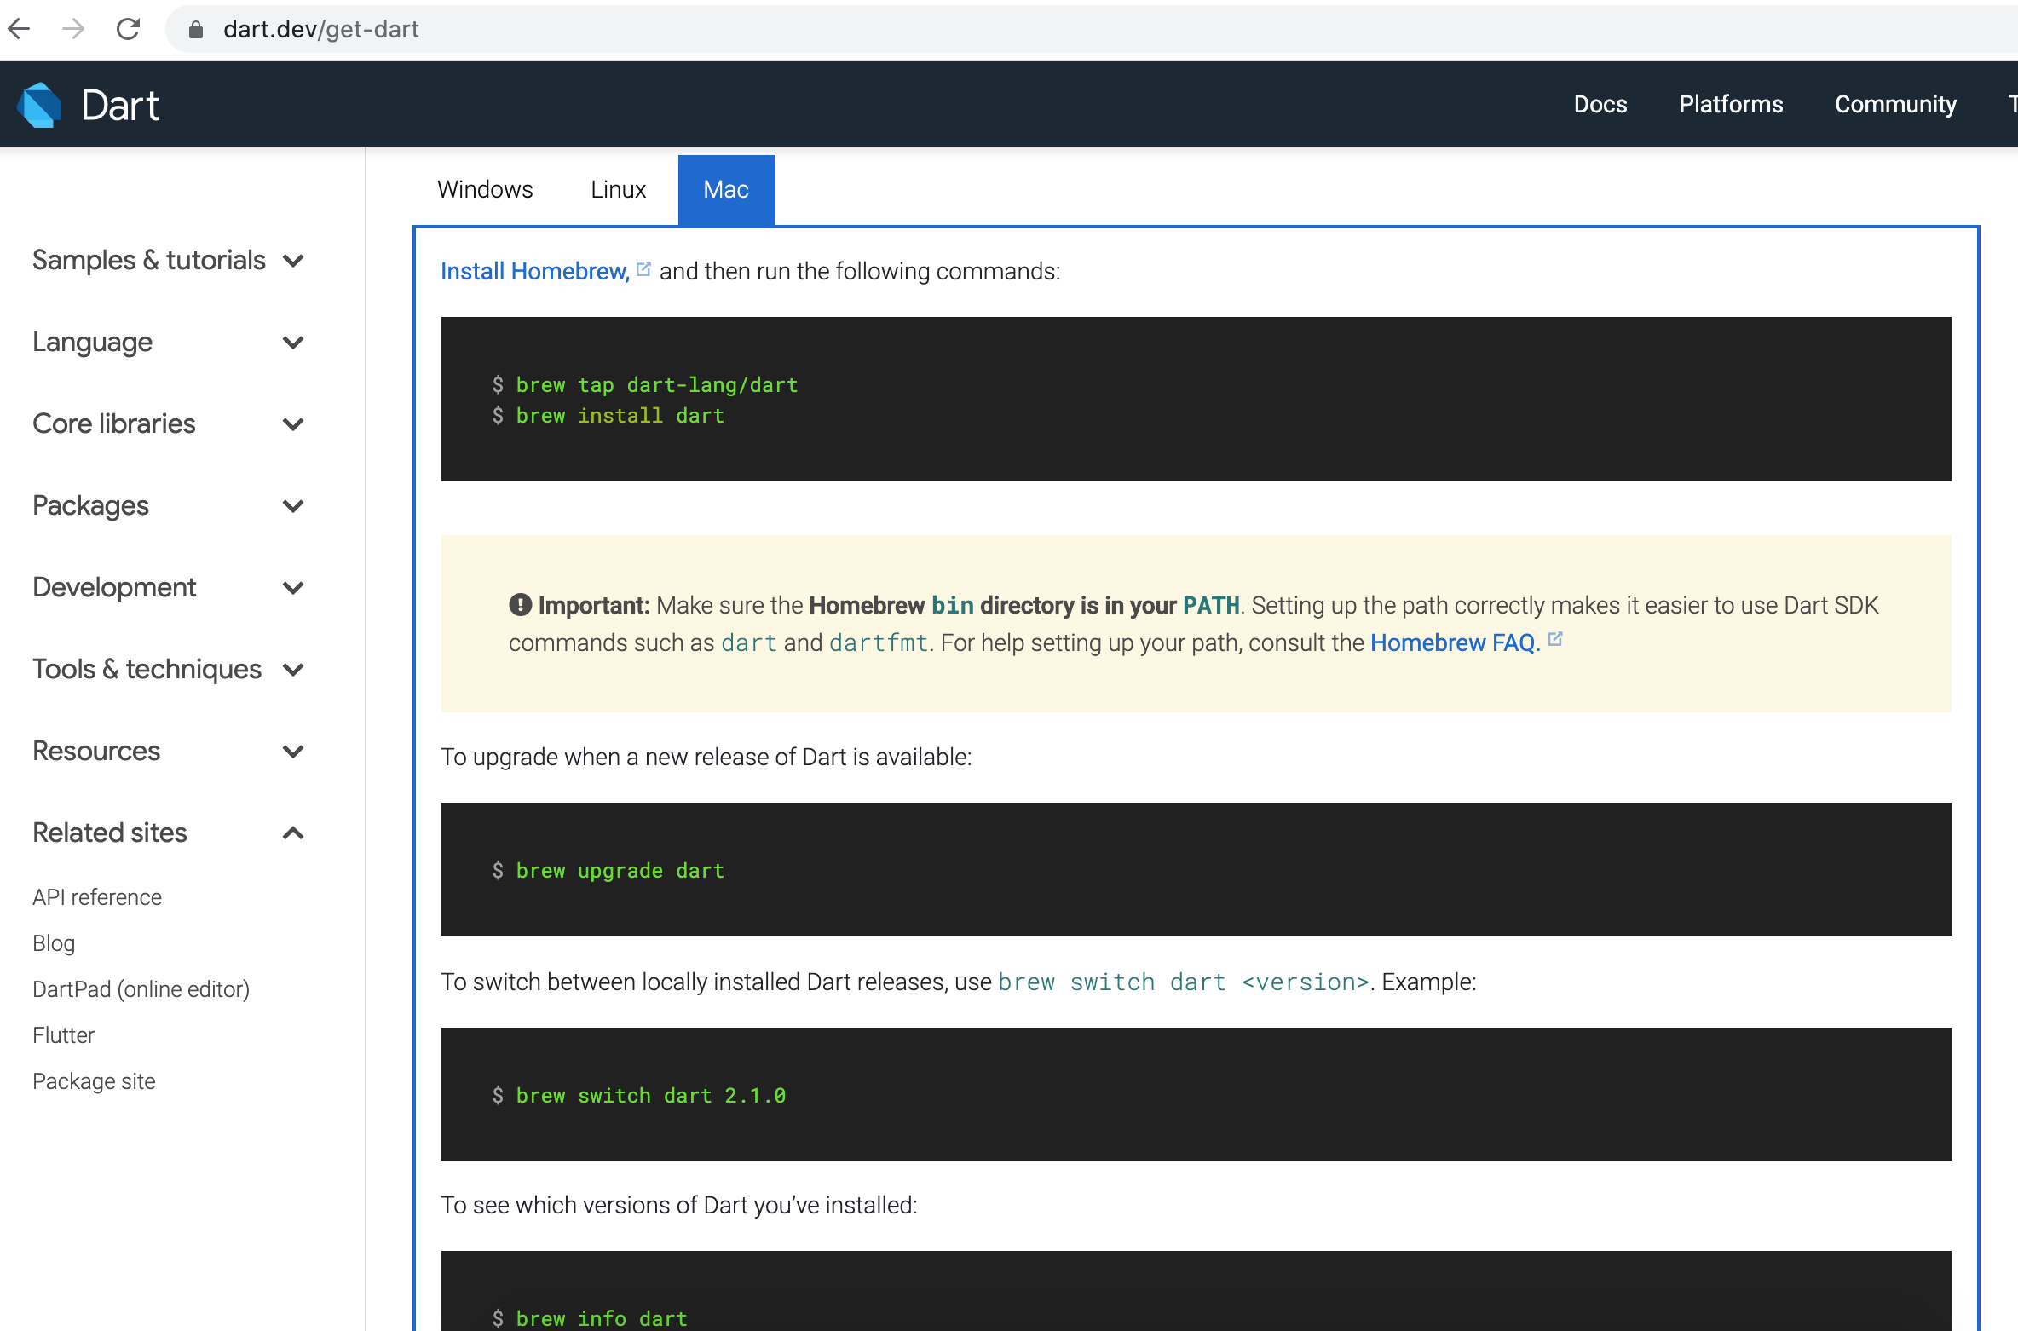Click the Related sites sidebar heading

[110, 833]
